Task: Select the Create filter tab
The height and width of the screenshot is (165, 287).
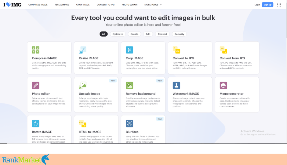Action: (134, 34)
